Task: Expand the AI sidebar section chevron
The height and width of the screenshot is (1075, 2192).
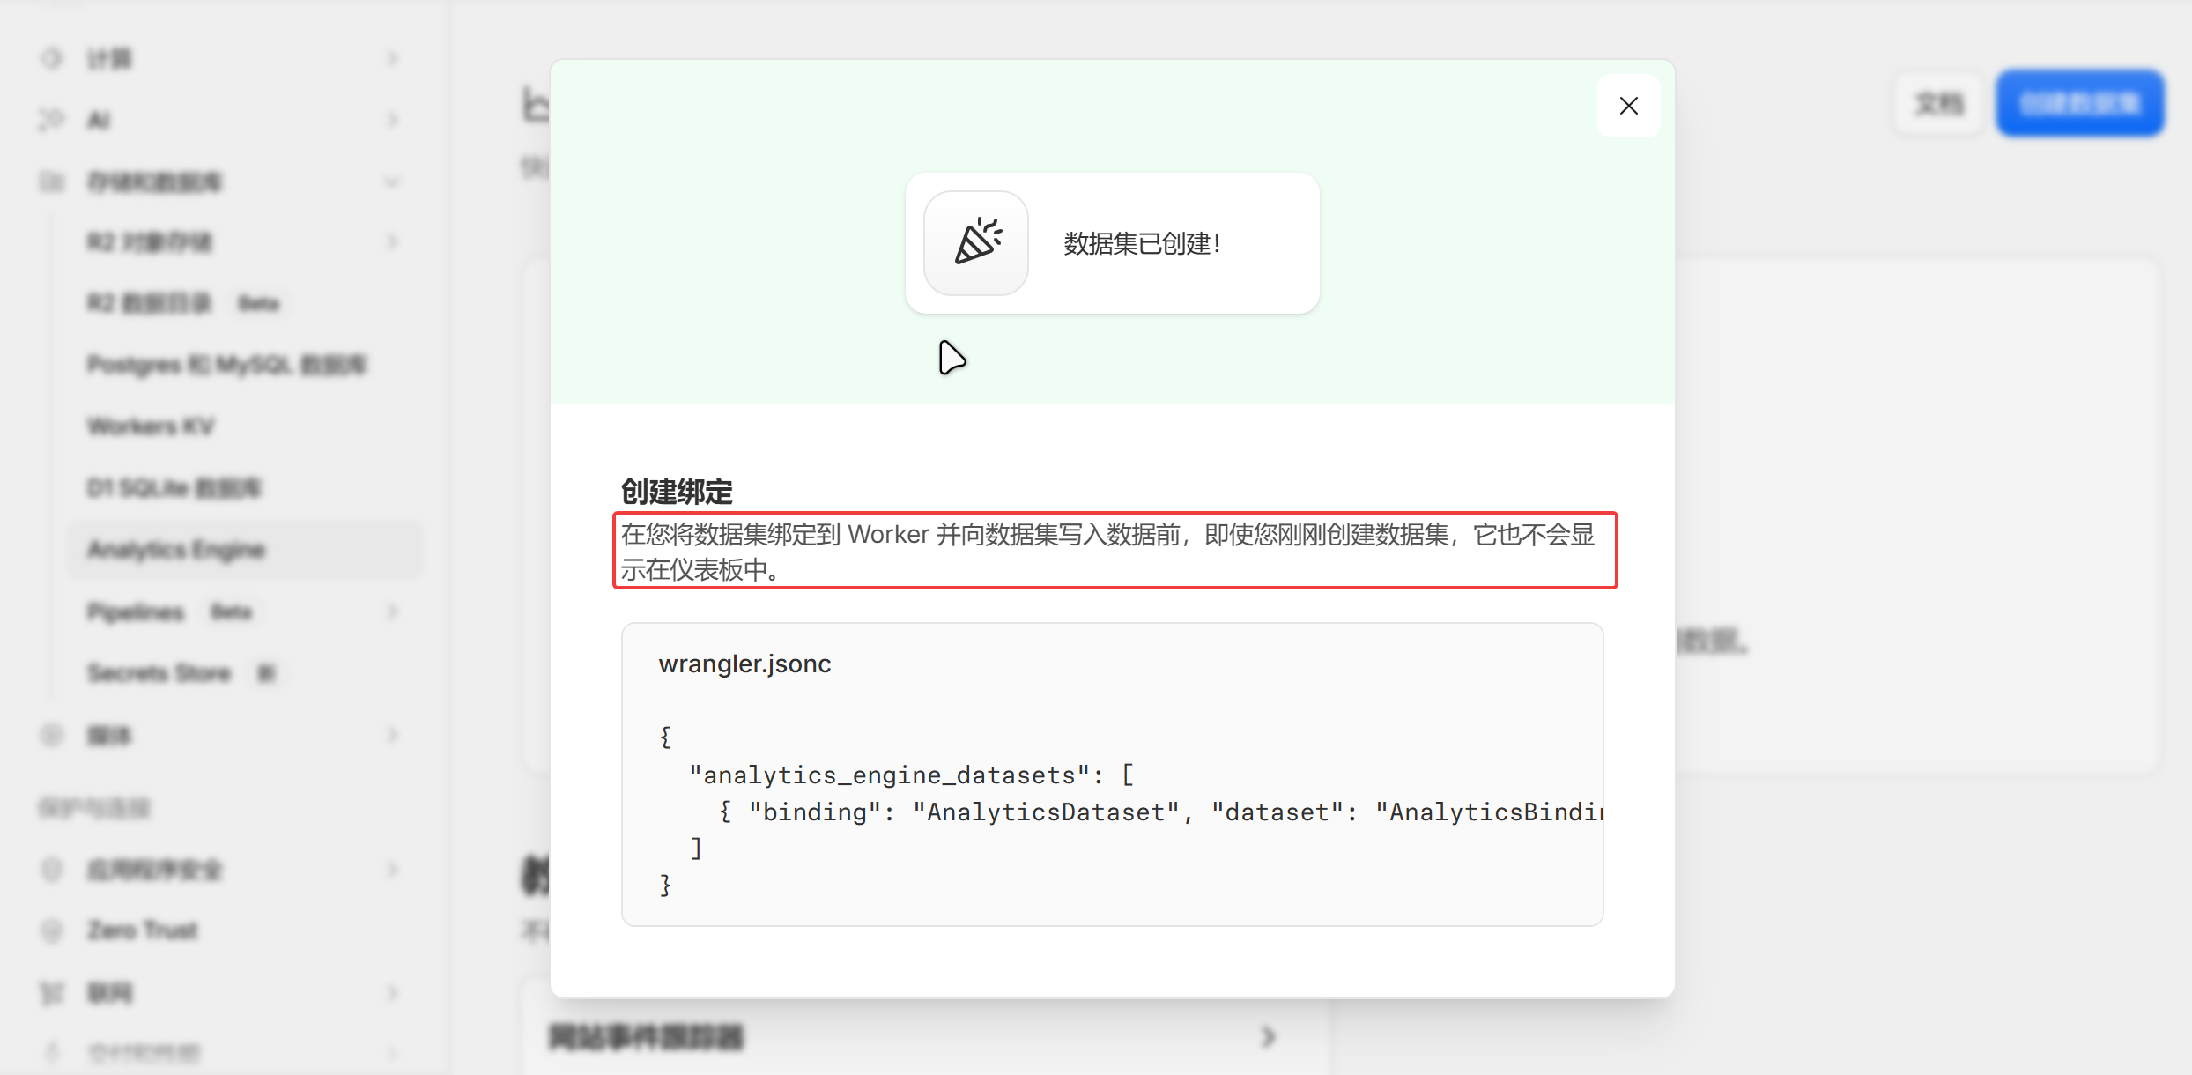Action: [393, 119]
